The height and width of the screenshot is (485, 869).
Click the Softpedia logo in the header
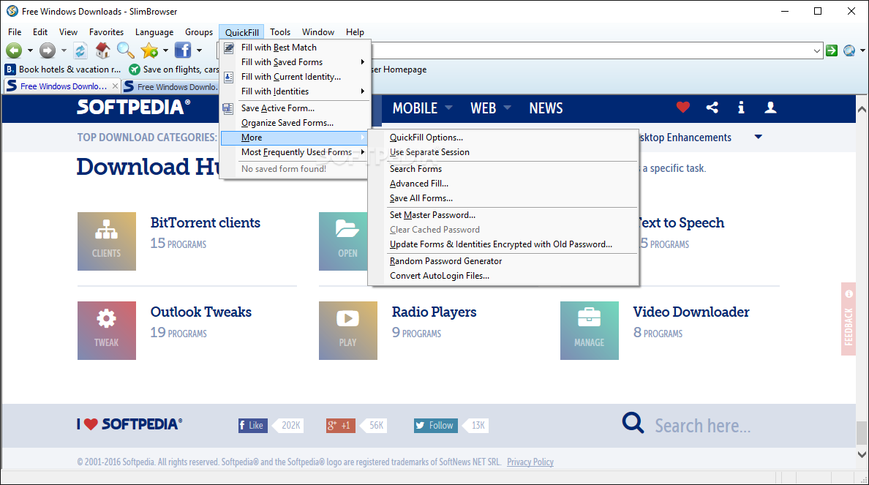[x=133, y=107]
